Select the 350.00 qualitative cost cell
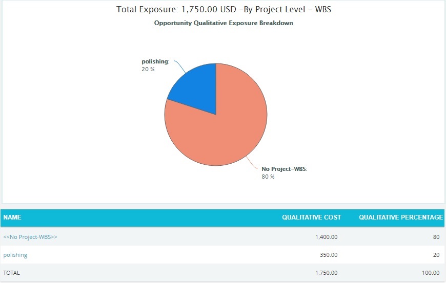Screen dimensions: 446x284 coord(329,255)
